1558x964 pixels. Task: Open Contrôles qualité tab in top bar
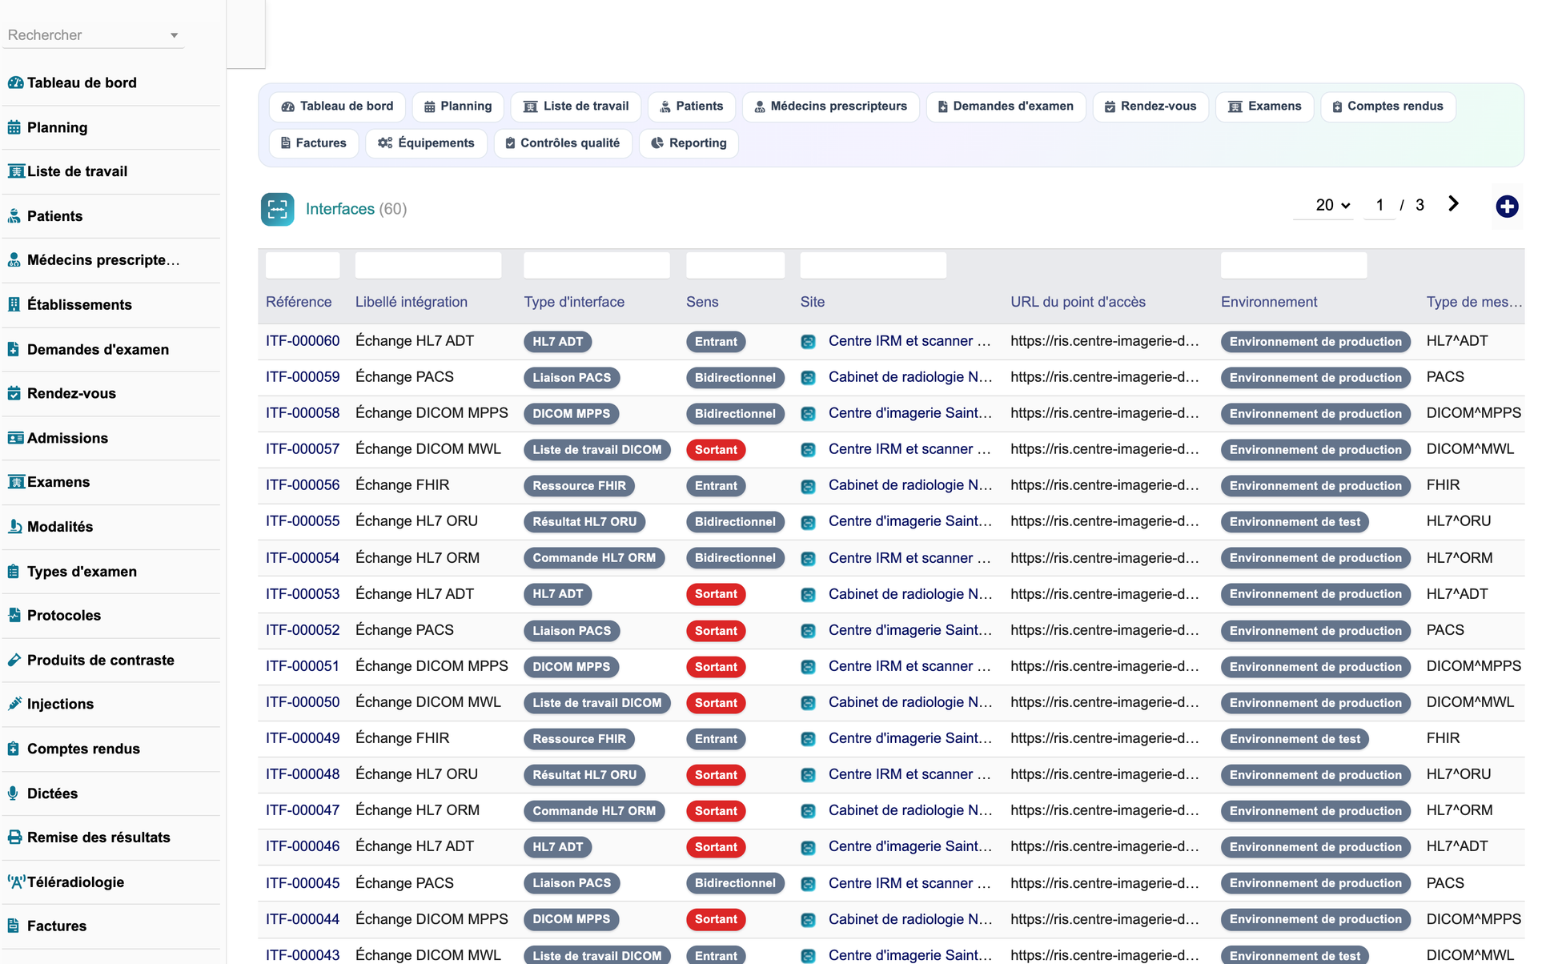click(x=563, y=143)
